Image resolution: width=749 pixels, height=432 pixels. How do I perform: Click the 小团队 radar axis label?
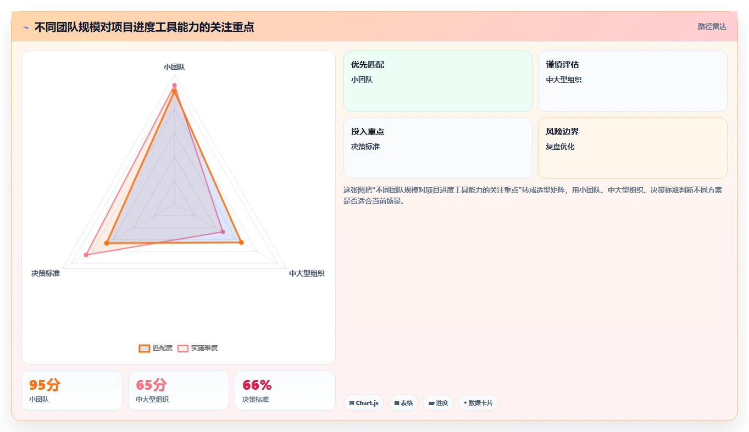tap(174, 67)
